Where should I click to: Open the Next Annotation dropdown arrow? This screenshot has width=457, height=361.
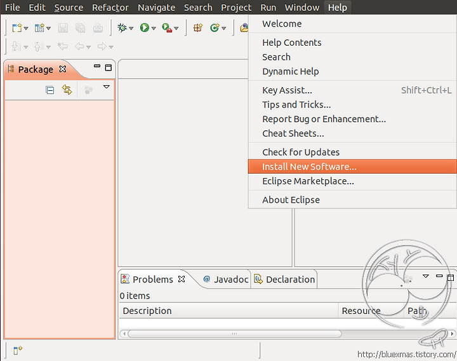[26, 47]
